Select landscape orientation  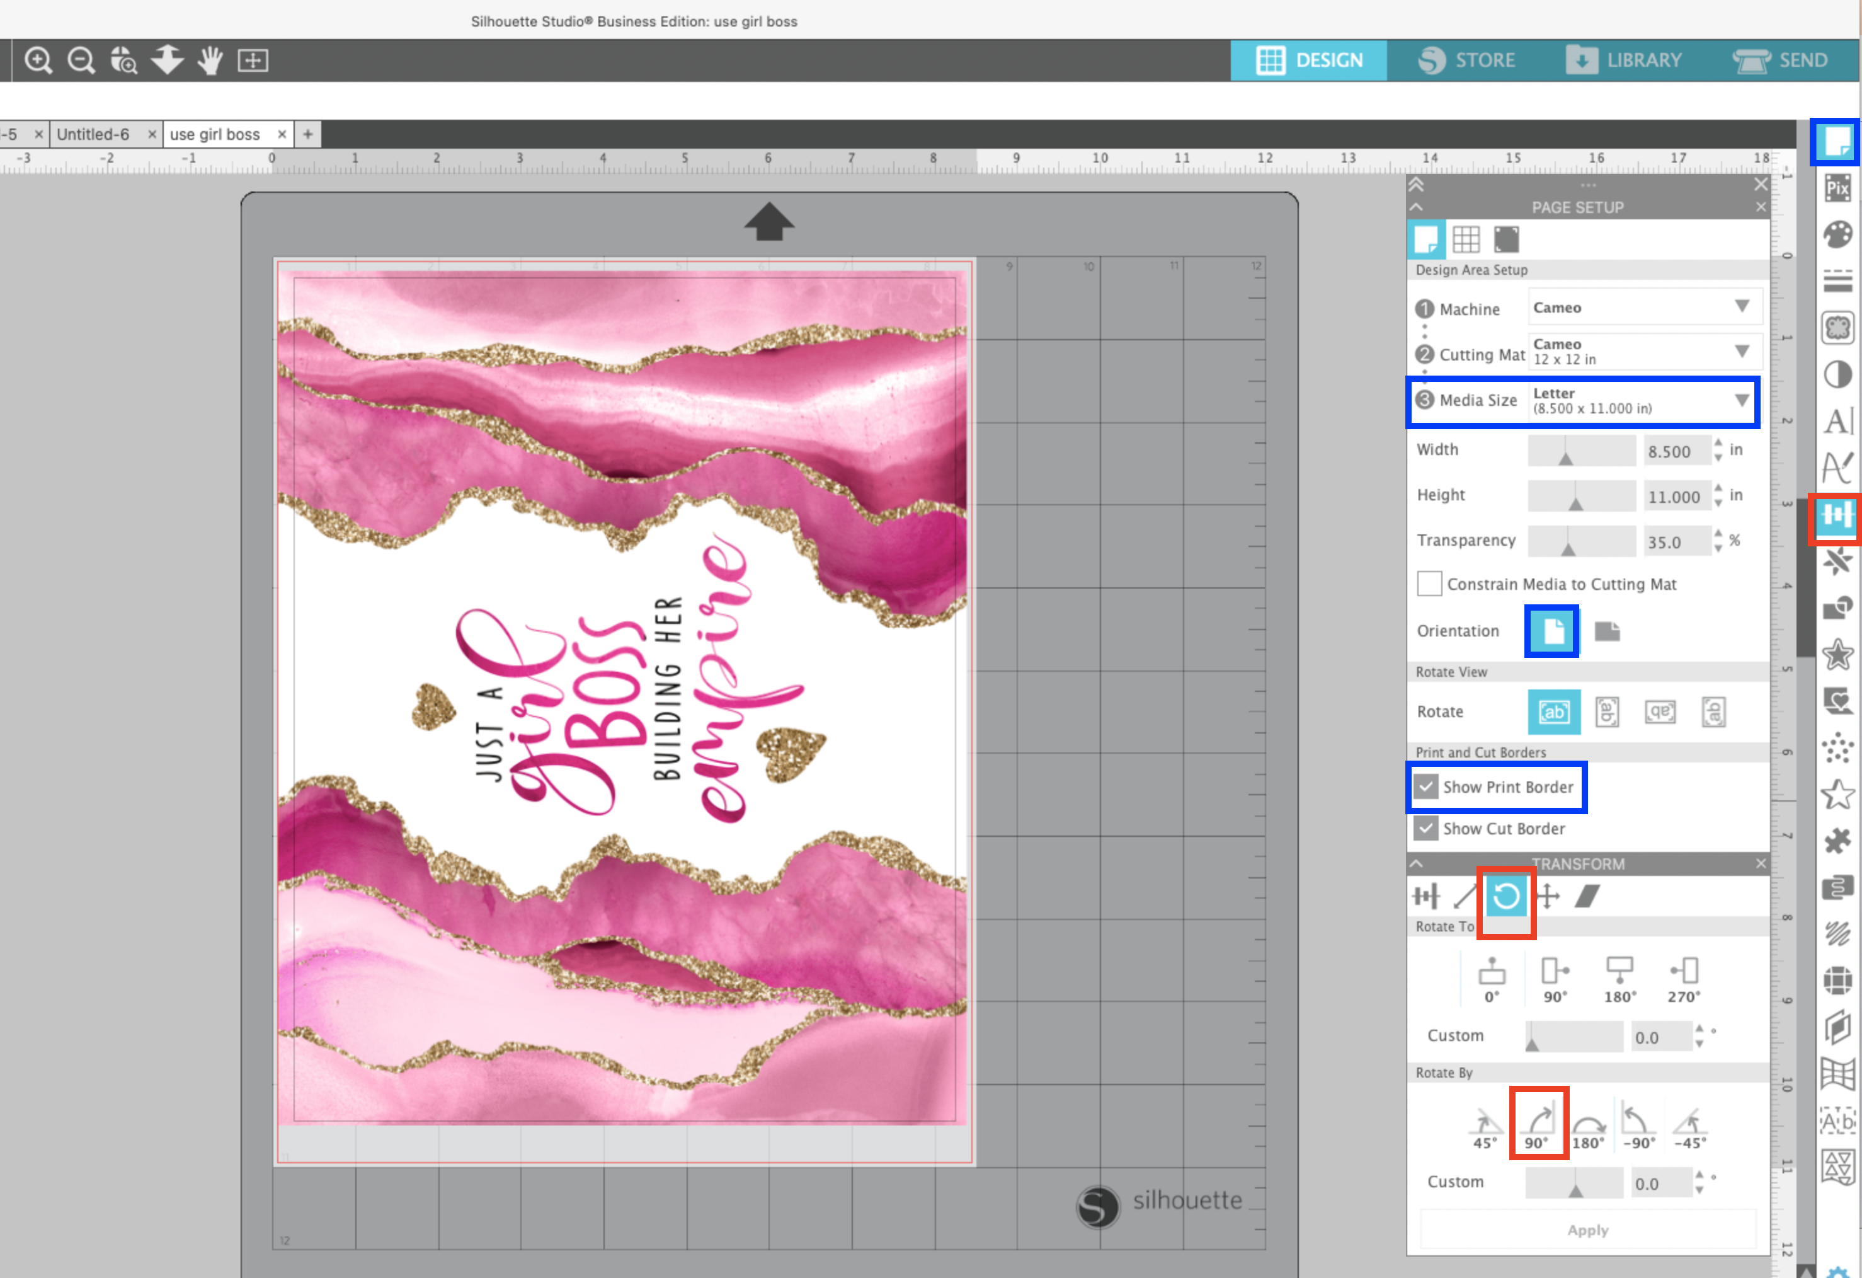coord(1608,631)
